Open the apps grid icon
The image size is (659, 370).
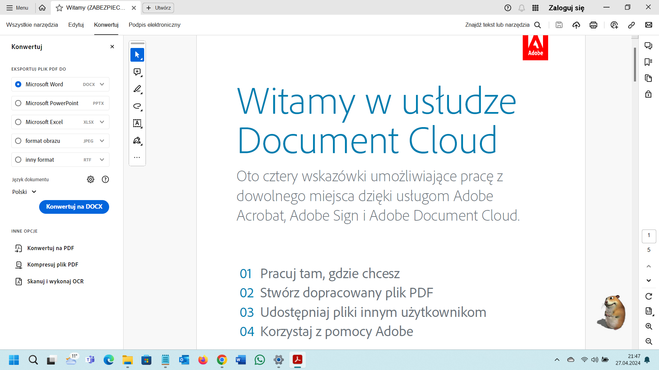point(535,8)
